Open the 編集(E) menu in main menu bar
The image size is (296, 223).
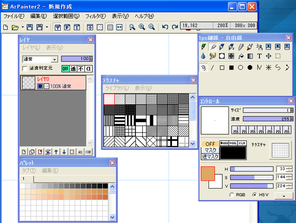(38, 16)
